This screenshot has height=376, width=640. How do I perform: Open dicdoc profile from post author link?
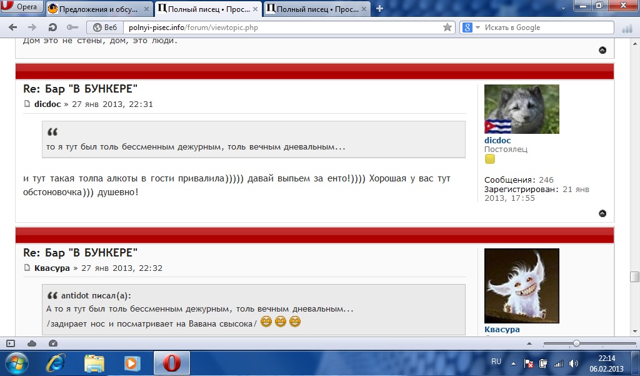47,104
